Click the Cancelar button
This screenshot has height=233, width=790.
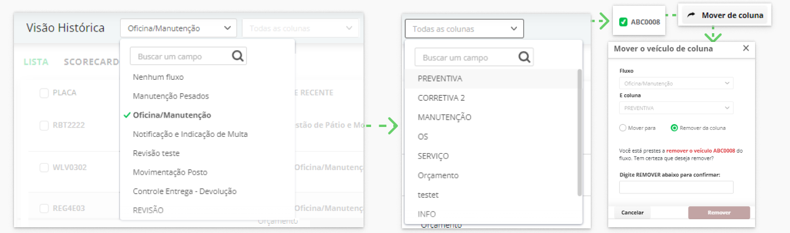point(633,213)
